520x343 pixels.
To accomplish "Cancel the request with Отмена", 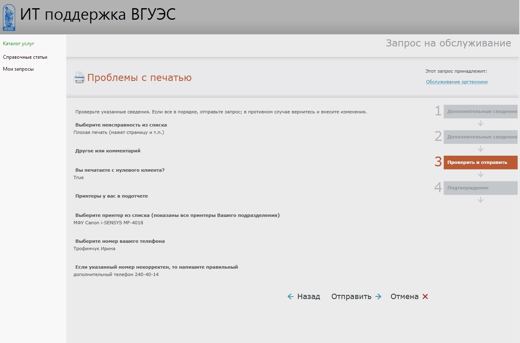I will 404,297.
